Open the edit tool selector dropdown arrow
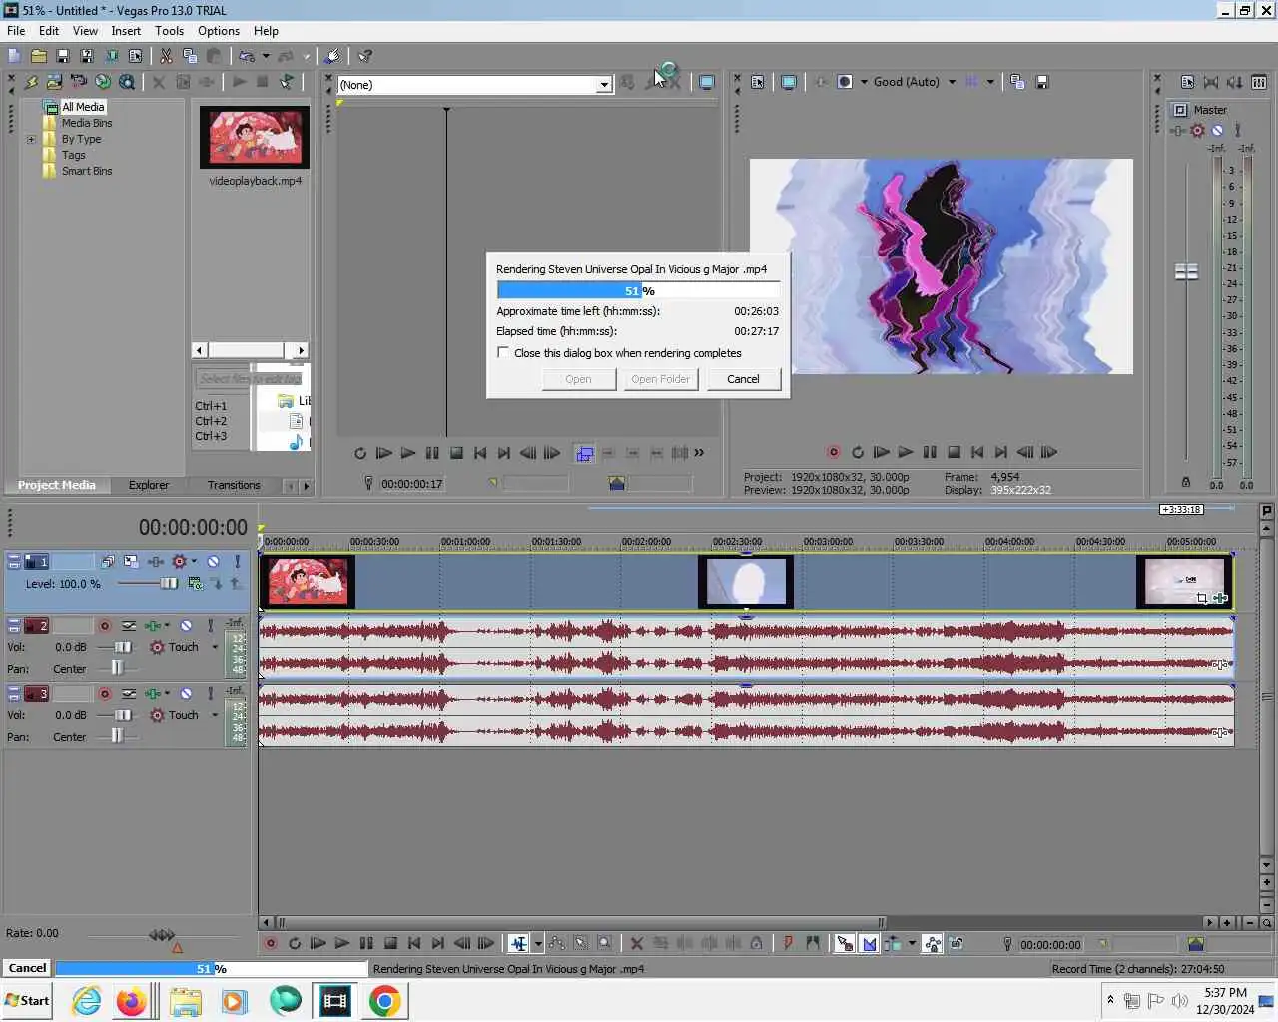This screenshot has height=1022, width=1278. [x=538, y=943]
